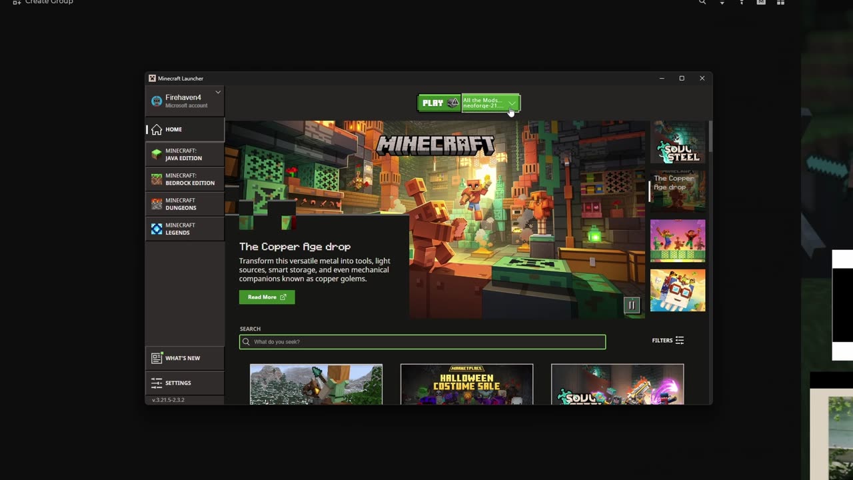853x480 pixels.
Task: Select the Soul Steel carousel thumbnail
Action: (678, 143)
